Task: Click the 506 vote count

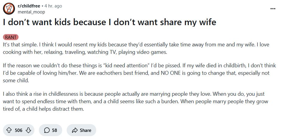Action: tap(19, 130)
